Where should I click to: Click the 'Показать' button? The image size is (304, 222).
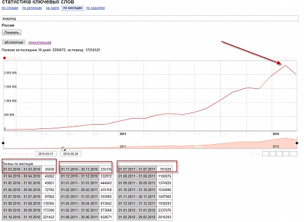(12, 32)
